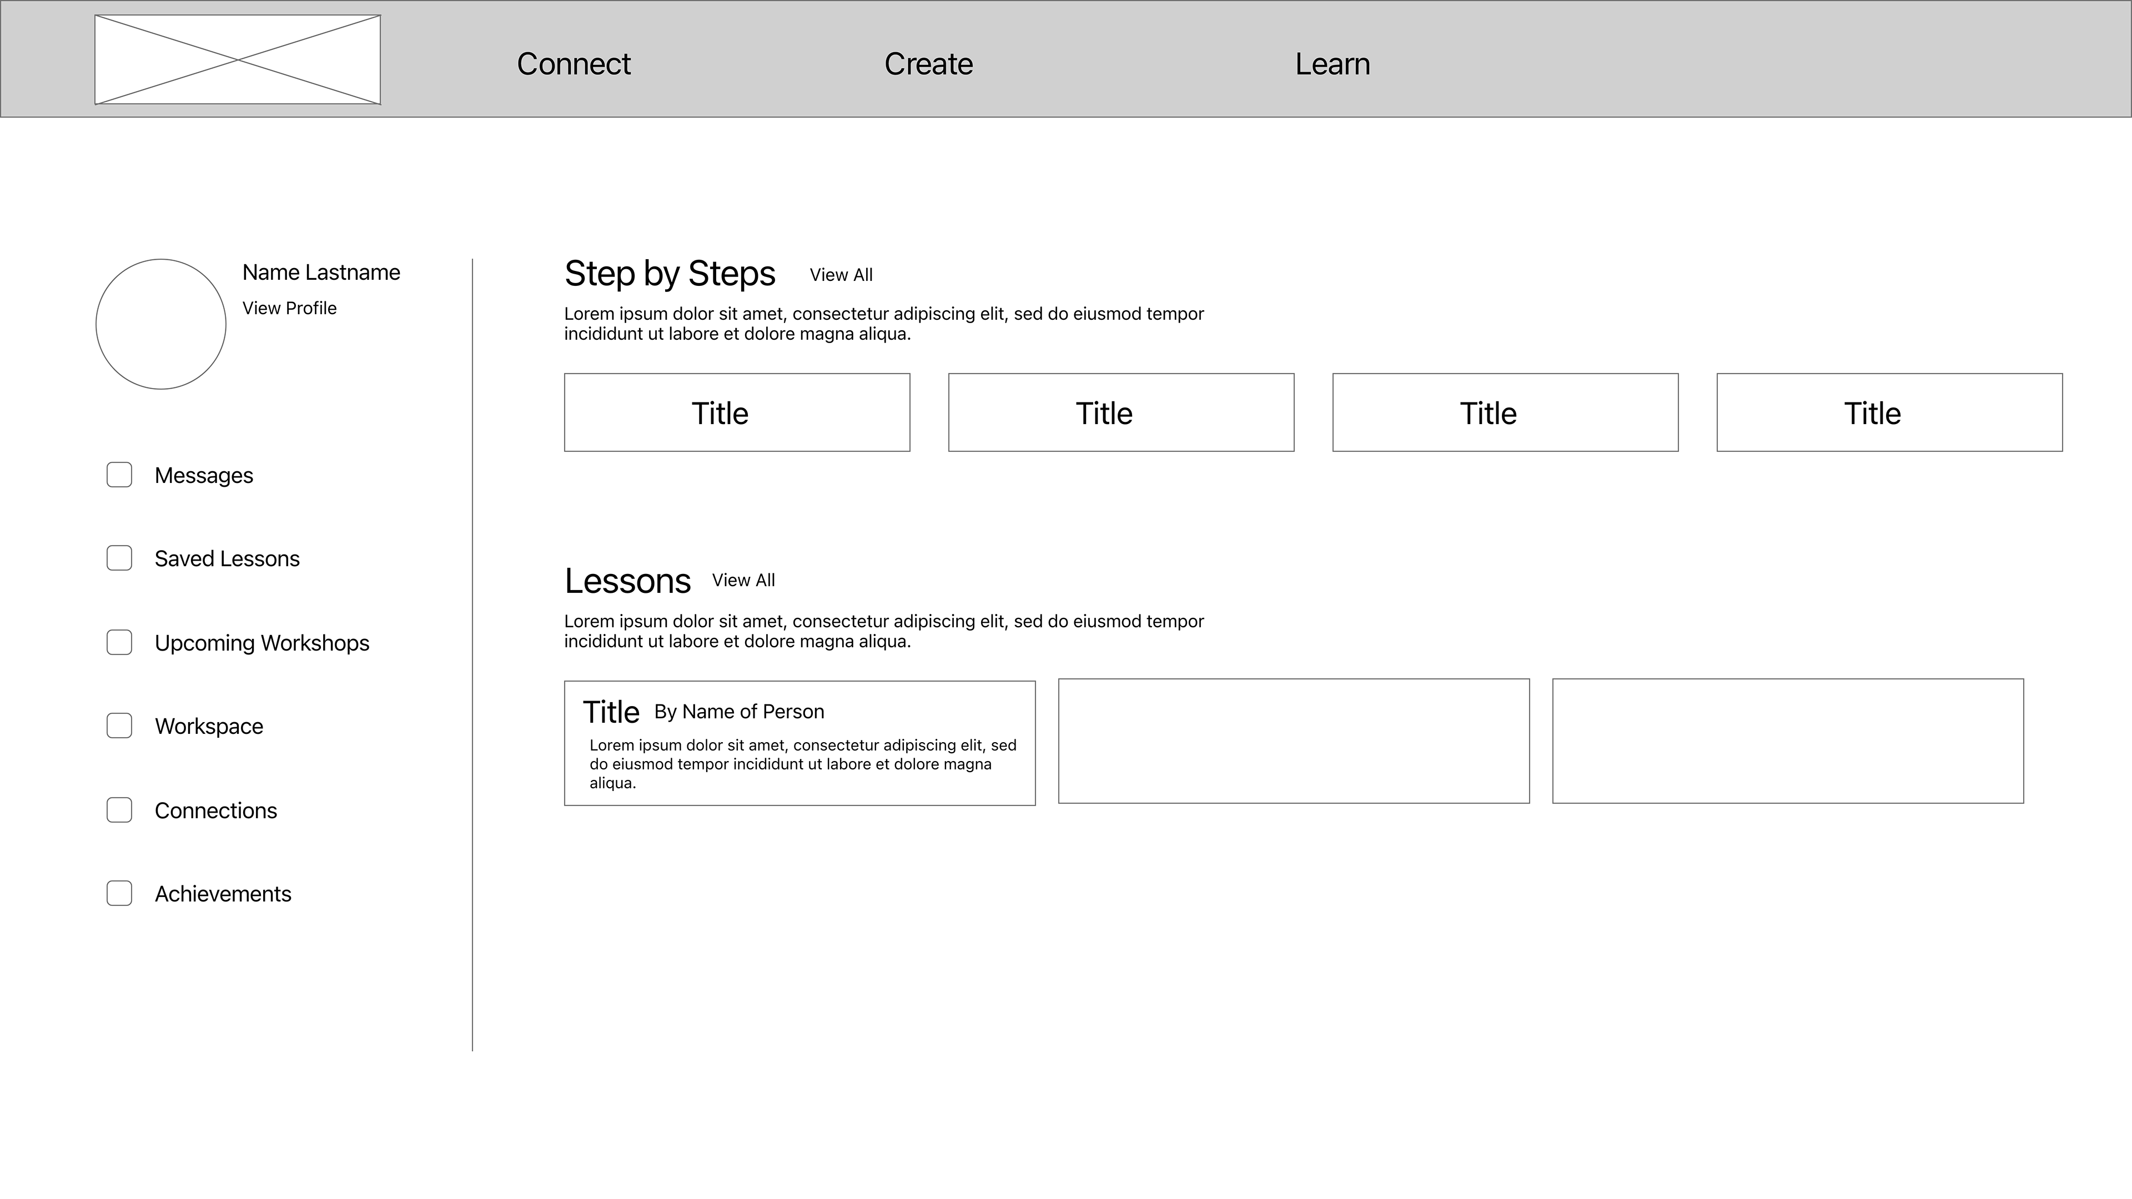The image size is (2132, 1199).
Task: Open the View Profile link
Action: [x=290, y=308]
